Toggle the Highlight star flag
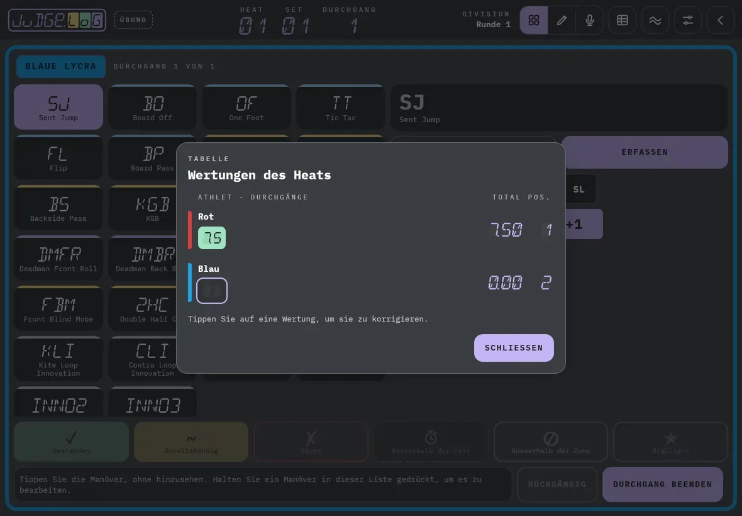 [670, 442]
